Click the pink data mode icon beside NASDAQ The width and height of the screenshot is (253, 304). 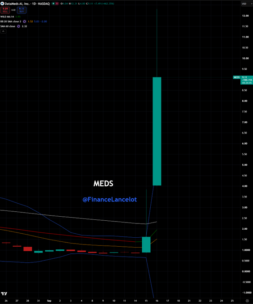click(x=57, y=4)
